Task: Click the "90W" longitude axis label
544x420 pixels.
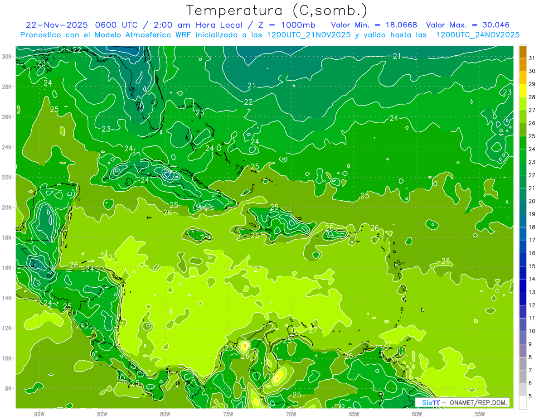Action: tap(39, 414)
